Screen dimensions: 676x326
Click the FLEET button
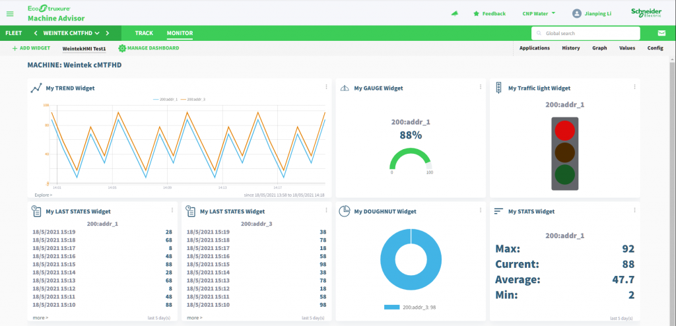pos(14,33)
